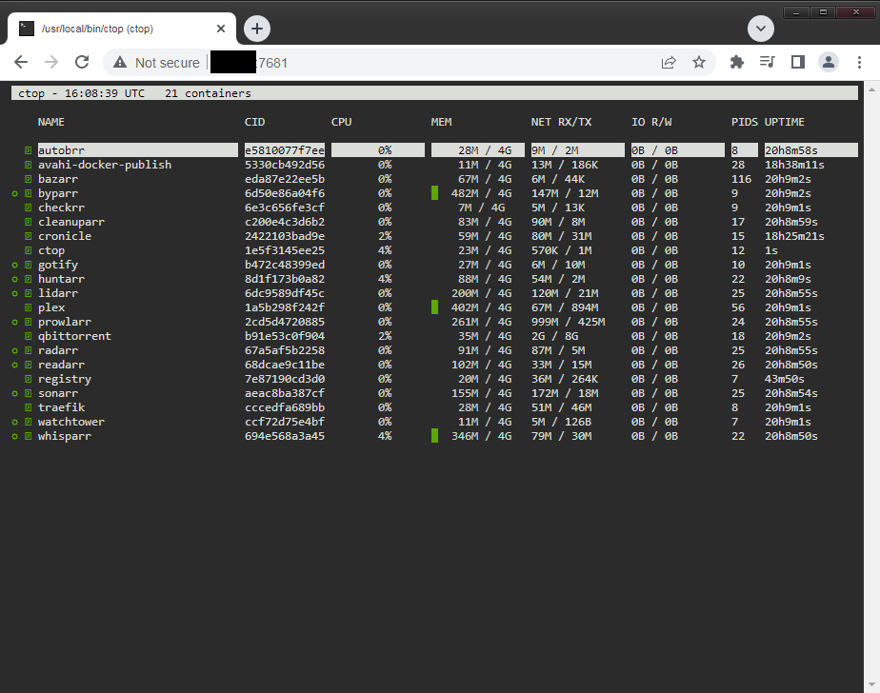The width and height of the screenshot is (880, 693).
Task: Go back using the browser back arrow
Action: tap(21, 62)
